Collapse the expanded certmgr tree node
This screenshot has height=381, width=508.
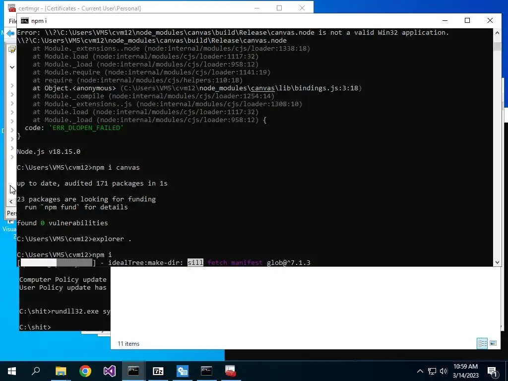point(12,67)
